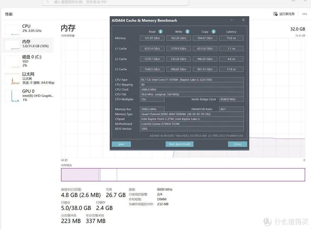The width and height of the screenshot is (311, 229).
Task: Click the memory composition bar
Action: pyautogui.click(x=183, y=174)
